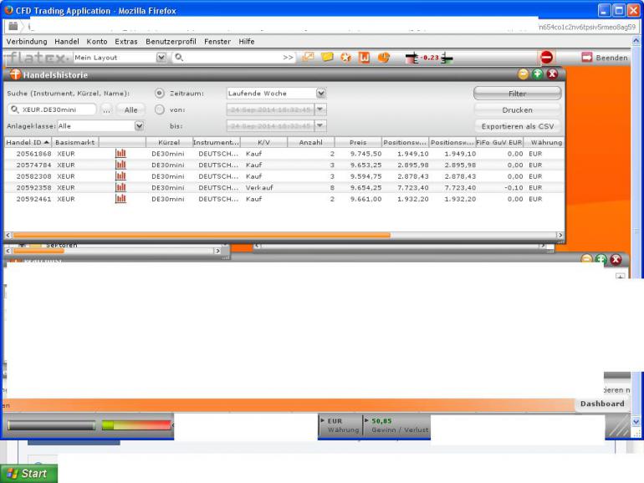
Task: Click the horizontal scrollbar of trade table
Action: tap(202, 235)
